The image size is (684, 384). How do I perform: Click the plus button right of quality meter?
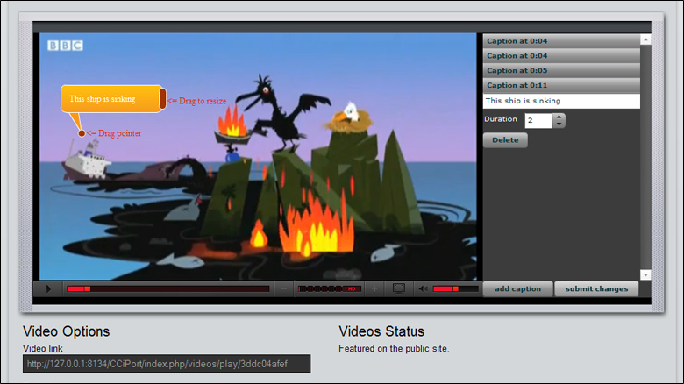coord(374,288)
